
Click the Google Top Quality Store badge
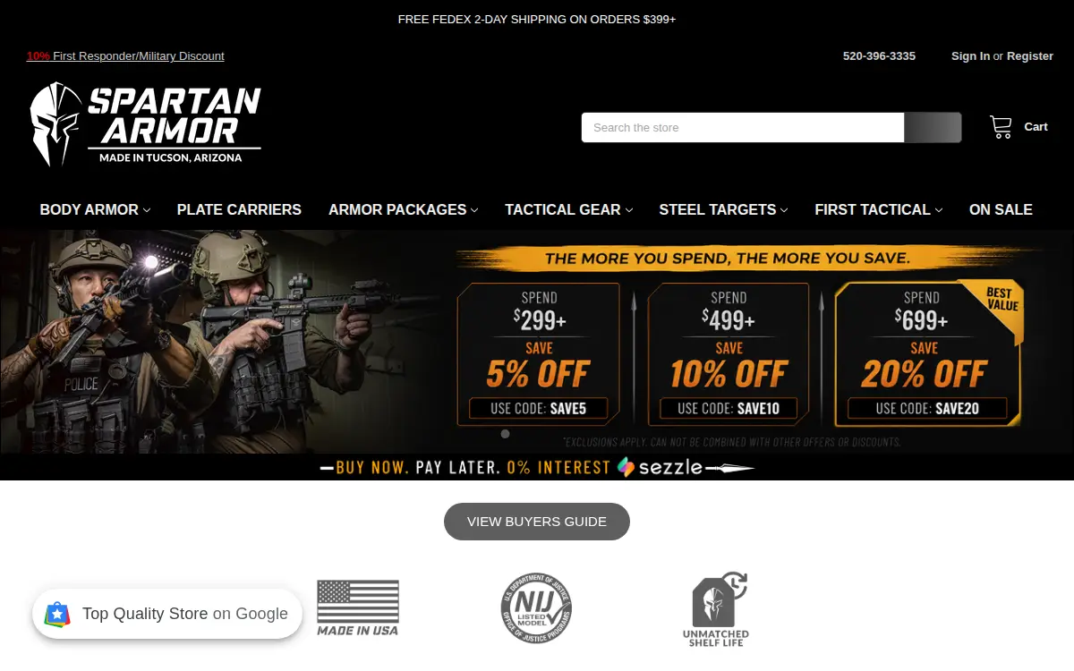[167, 614]
